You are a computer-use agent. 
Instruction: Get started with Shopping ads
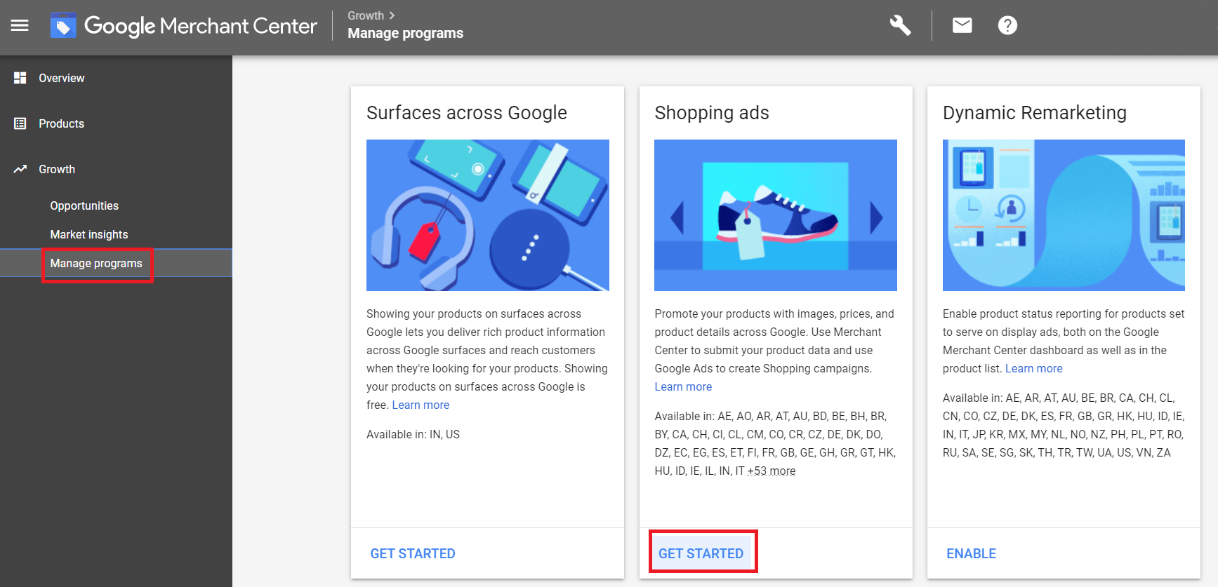pyautogui.click(x=701, y=553)
